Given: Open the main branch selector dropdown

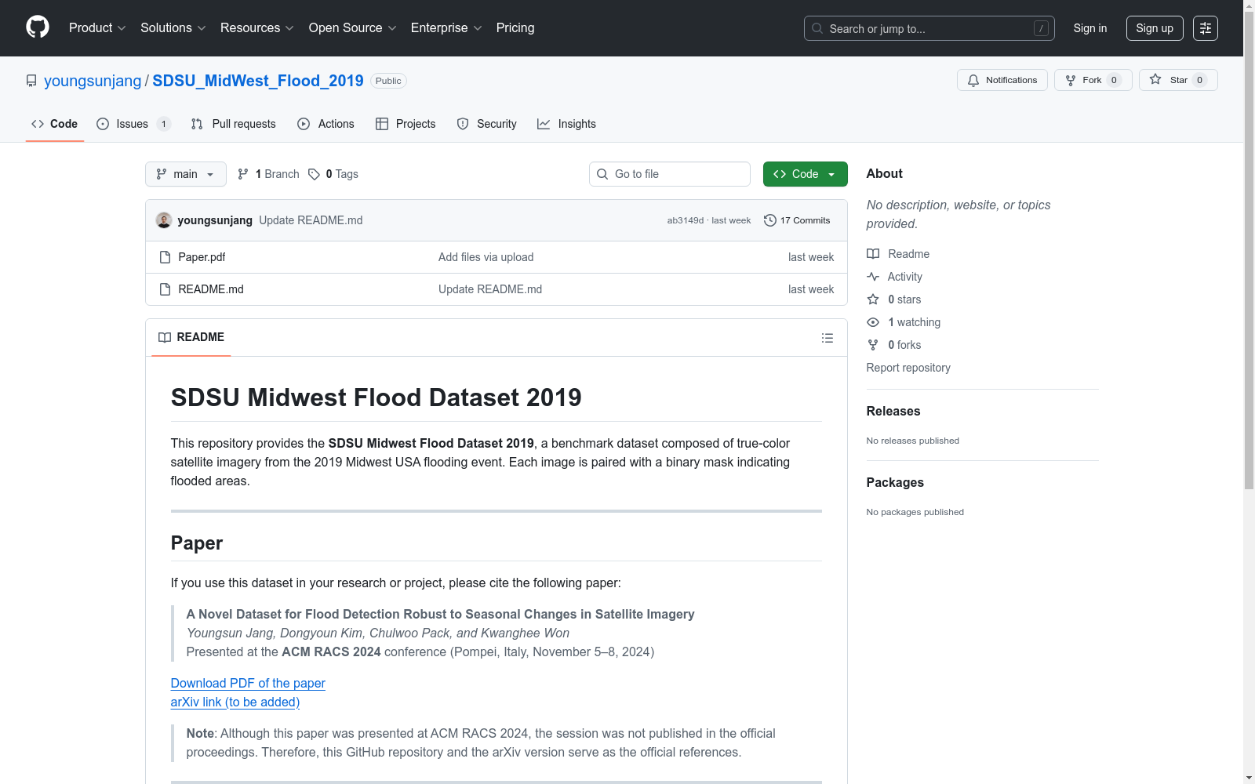Looking at the screenshot, I should click(x=186, y=174).
